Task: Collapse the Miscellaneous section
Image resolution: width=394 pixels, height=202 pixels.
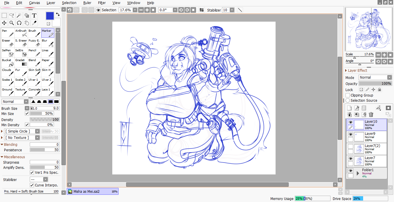Action: point(2,157)
